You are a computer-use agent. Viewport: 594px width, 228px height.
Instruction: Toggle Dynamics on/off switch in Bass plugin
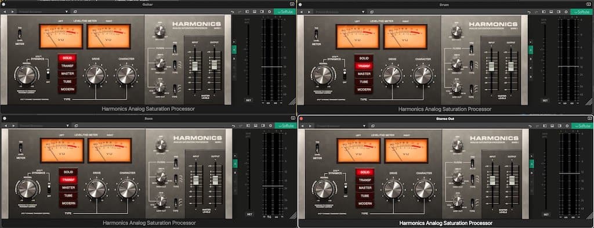(49, 188)
